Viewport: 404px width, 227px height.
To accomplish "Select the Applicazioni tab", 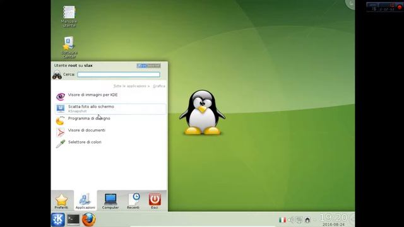I will pos(85,201).
